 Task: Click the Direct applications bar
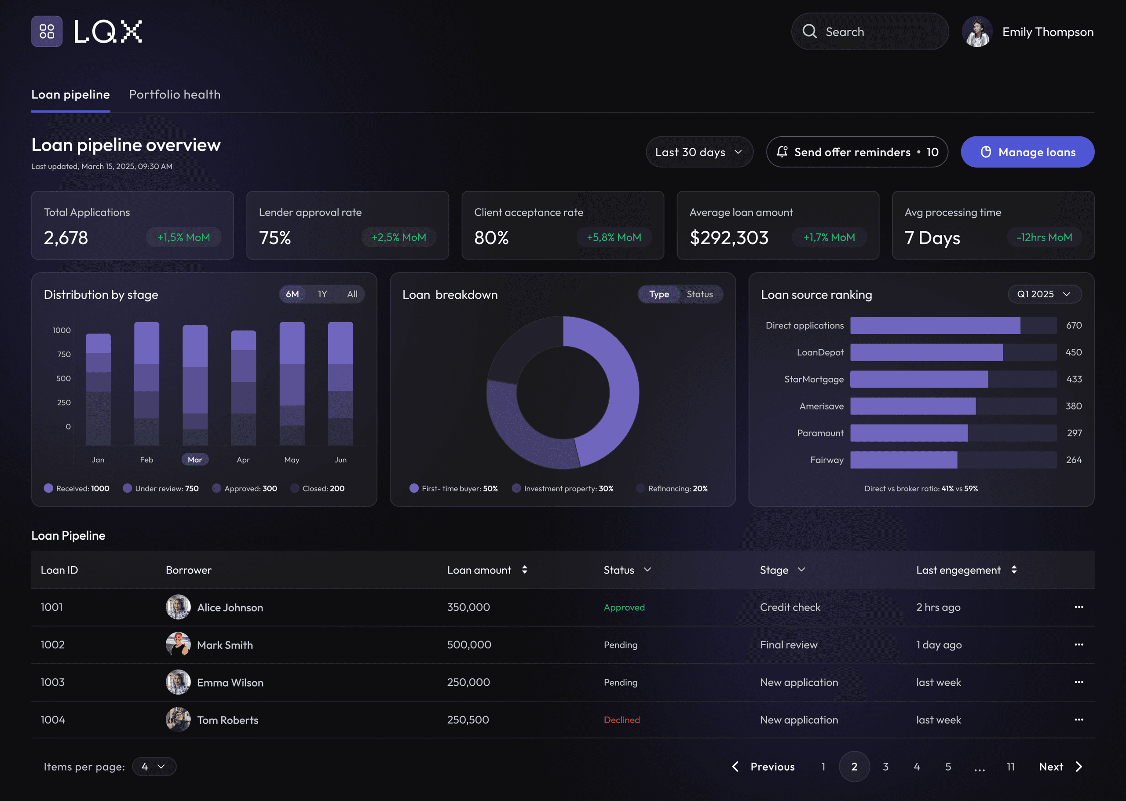tap(935, 326)
